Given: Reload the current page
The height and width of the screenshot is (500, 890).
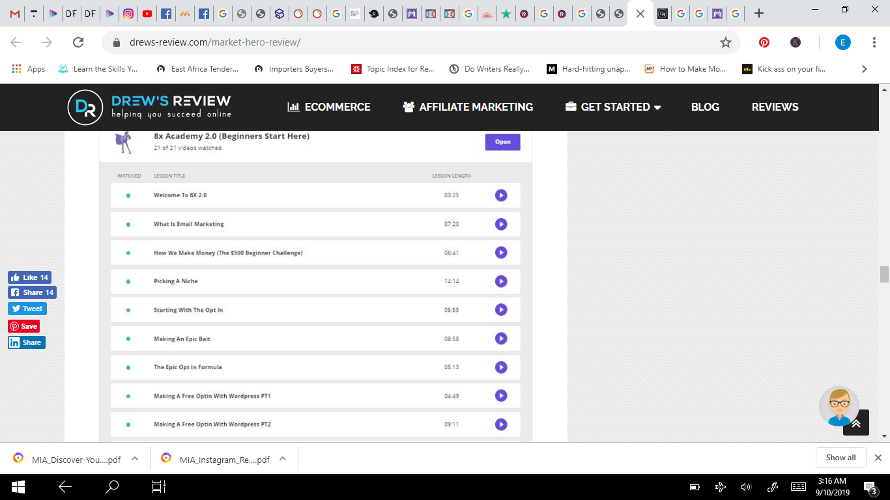Looking at the screenshot, I should click(78, 42).
